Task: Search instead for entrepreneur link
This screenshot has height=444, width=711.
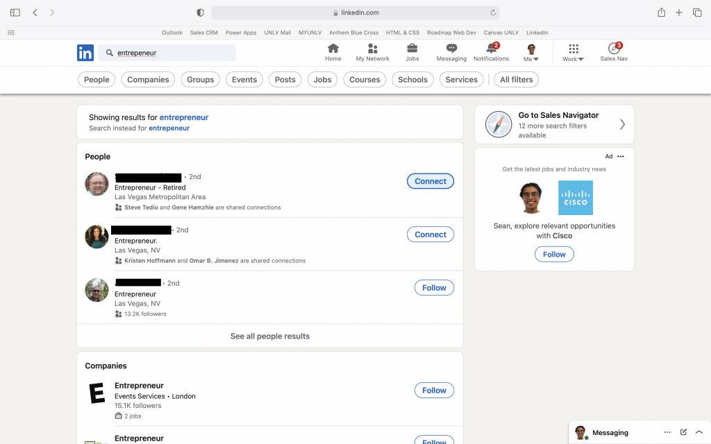Action: pyautogui.click(x=169, y=128)
